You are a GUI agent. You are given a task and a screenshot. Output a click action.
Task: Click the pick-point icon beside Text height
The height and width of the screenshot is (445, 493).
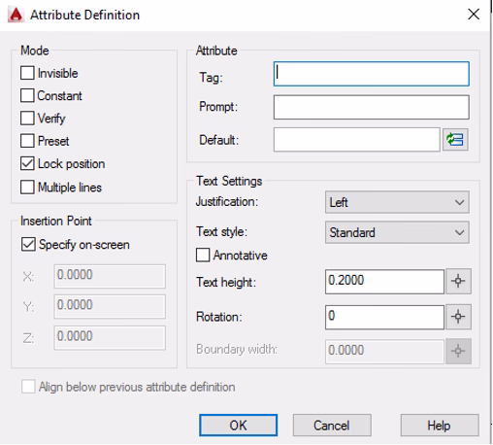pyautogui.click(x=458, y=281)
